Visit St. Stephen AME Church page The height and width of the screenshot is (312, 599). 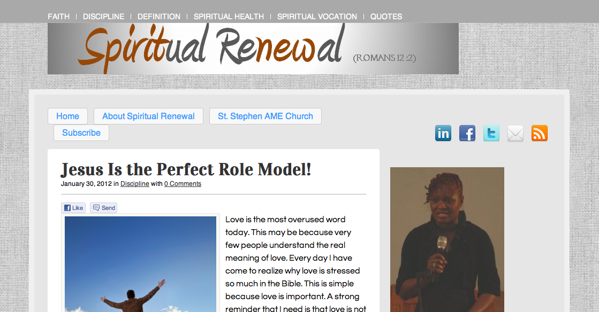click(x=266, y=116)
